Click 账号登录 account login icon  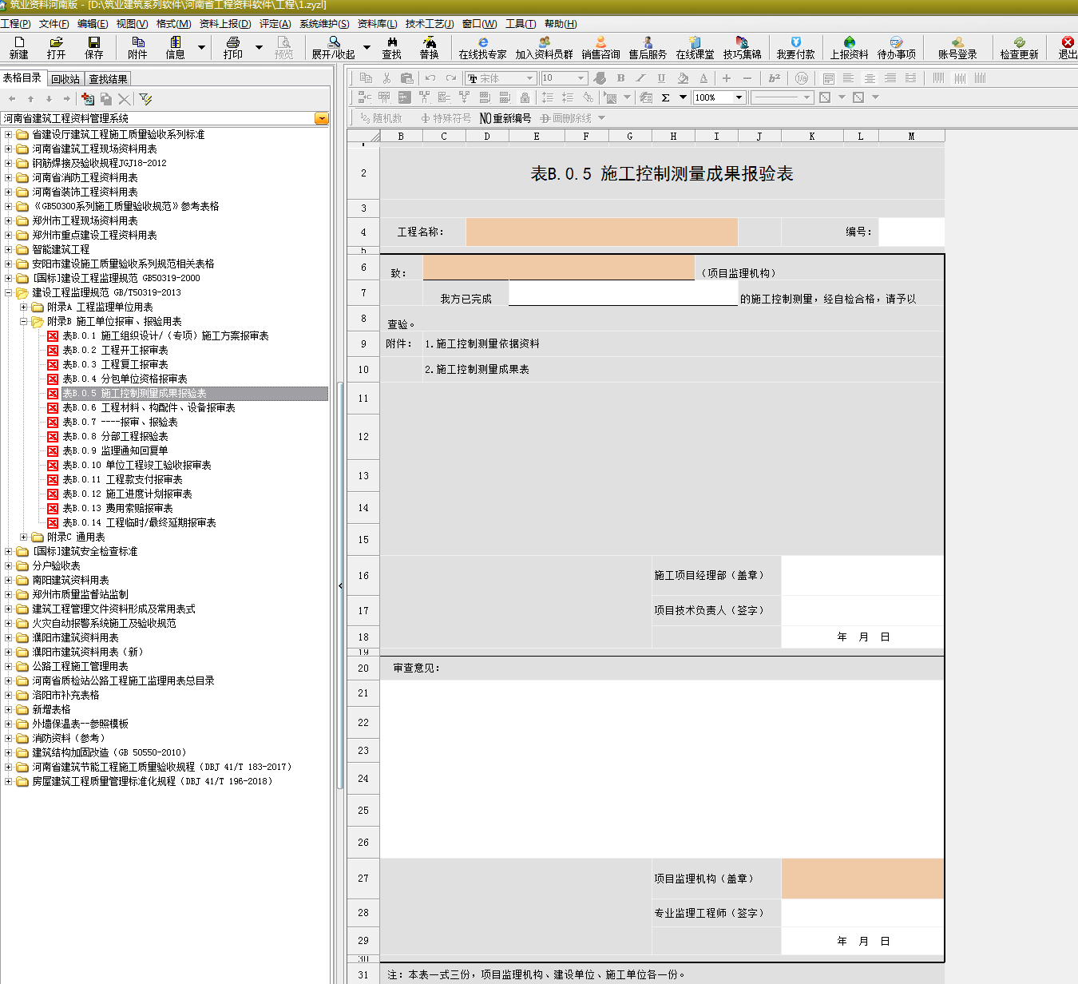coord(957,47)
